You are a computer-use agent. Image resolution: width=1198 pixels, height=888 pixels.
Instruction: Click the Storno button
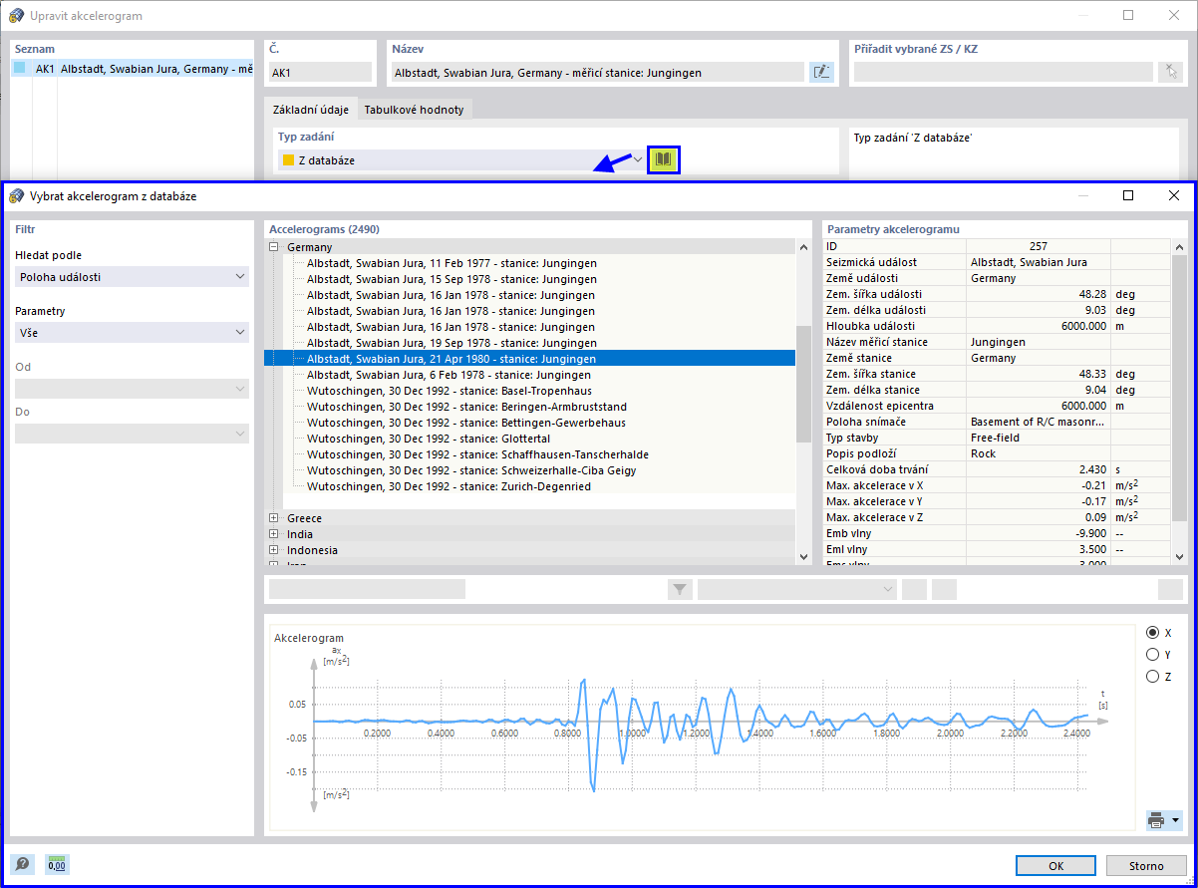[1146, 866]
